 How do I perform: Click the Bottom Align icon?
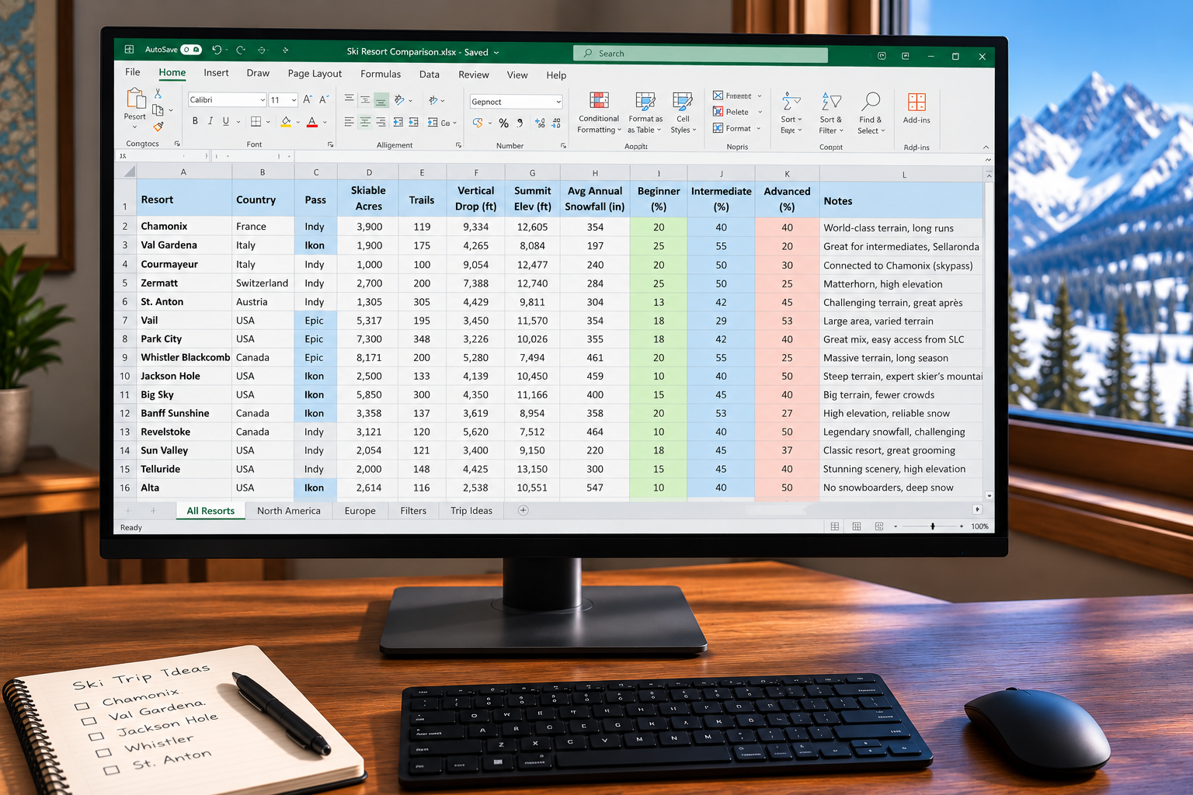(381, 101)
